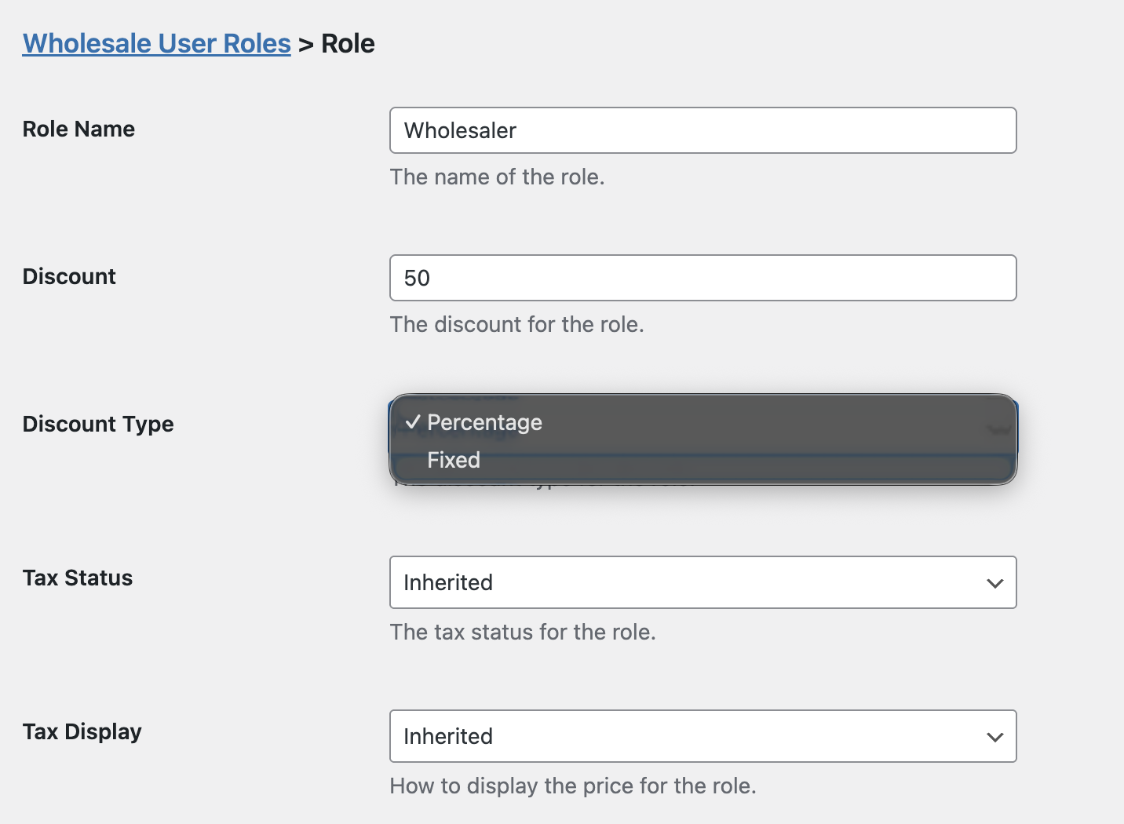The image size is (1124, 824).
Task: Click the checkmark beside Percentage
Action: coord(414,422)
